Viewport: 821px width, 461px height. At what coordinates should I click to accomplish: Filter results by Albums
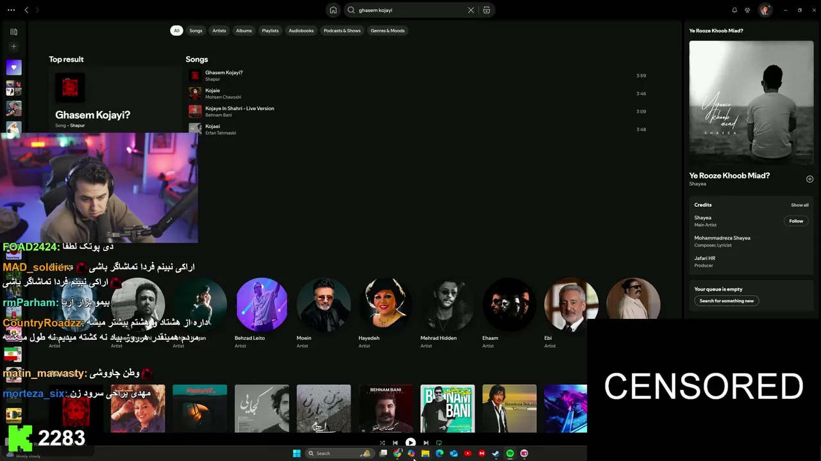tap(244, 31)
